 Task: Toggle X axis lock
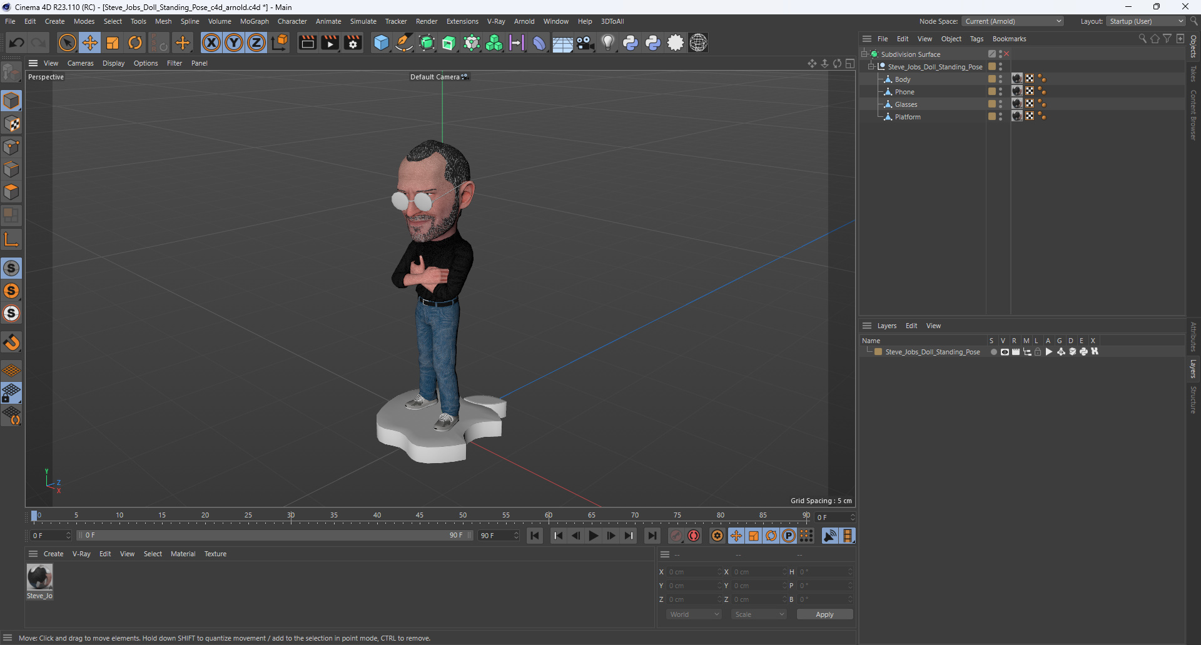pos(211,42)
